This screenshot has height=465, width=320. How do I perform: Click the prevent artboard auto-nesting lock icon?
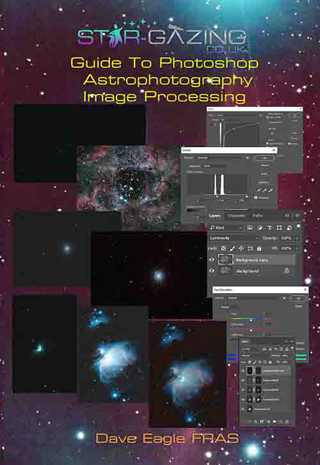250,249
